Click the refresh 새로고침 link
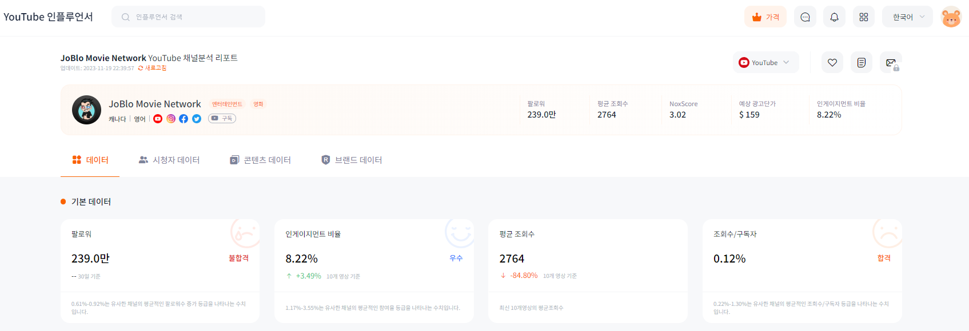This screenshot has height=331, width=969. [x=152, y=68]
